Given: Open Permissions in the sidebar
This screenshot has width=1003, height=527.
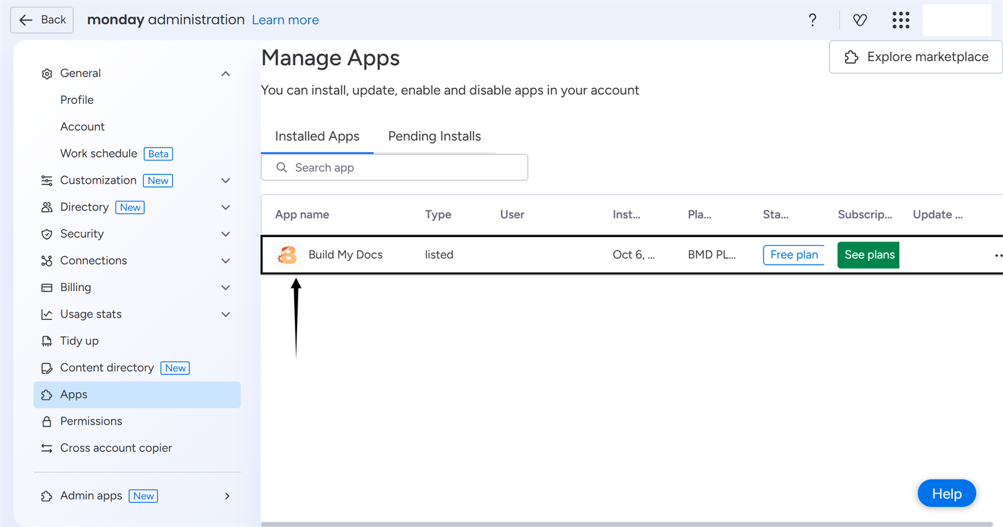Looking at the screenshot, I should coord(91,421).
